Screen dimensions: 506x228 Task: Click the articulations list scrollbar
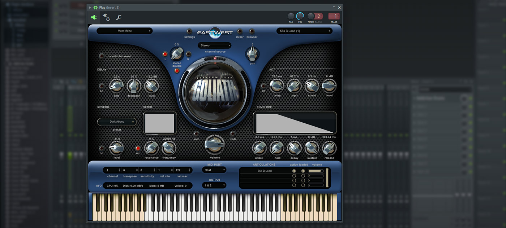pos(327,178)
